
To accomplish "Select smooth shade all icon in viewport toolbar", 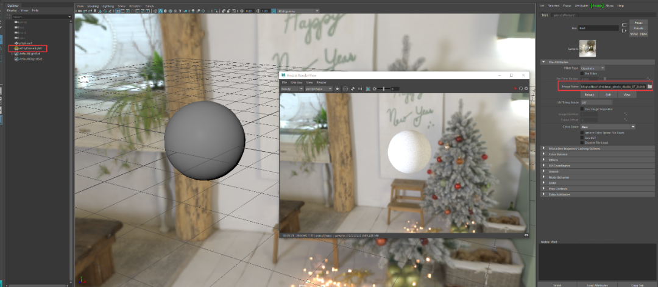I will coord(160,10).
